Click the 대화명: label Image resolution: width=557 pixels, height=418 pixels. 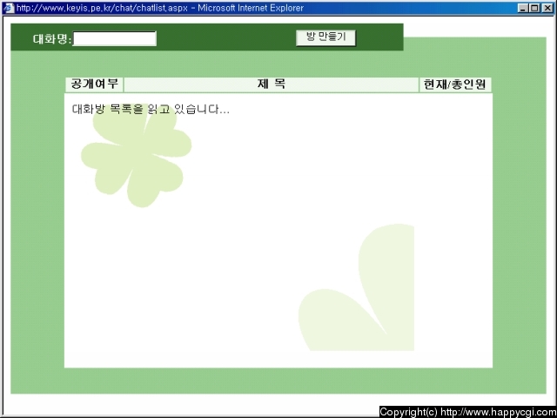coord(52,38)
